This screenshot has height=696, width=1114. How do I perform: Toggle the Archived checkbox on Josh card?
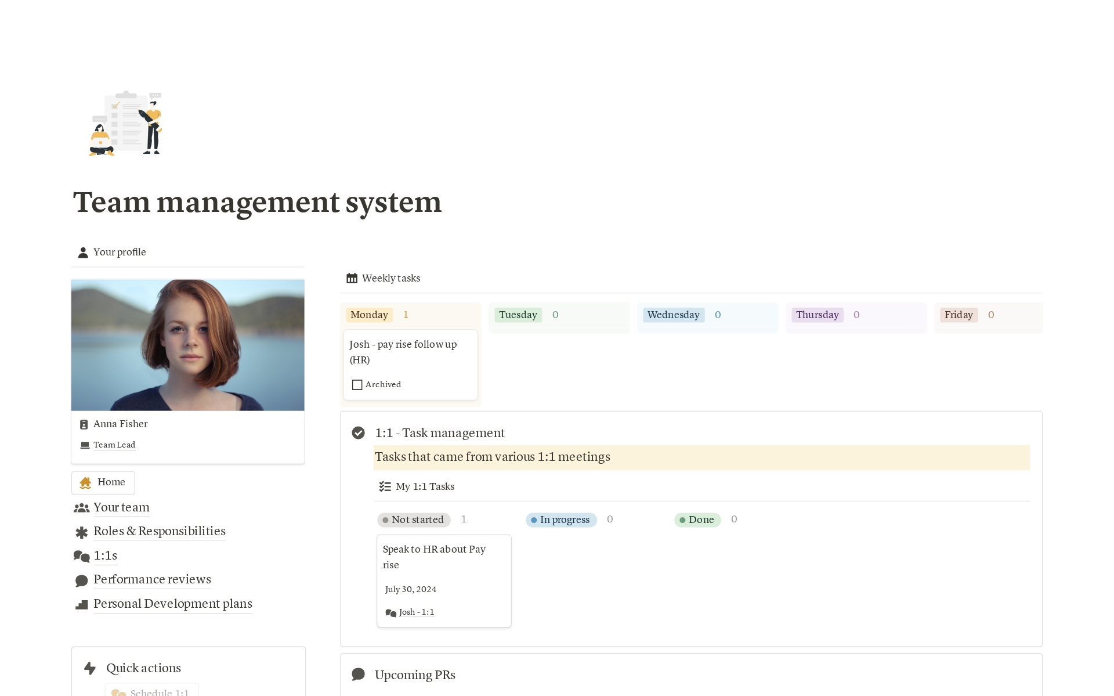coord(357,385)
